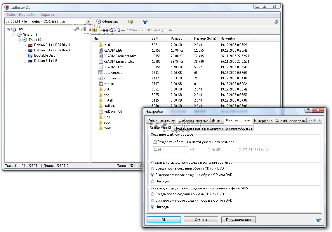Select the README.html file icon
The width and height of the screenshot is (332, 232).
[x=101, y=50]
